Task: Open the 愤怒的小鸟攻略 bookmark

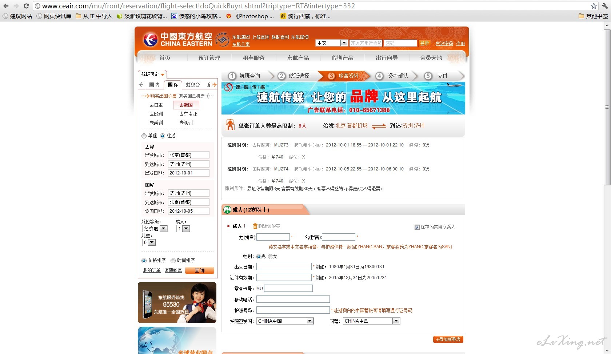Action: coord(196,16)
